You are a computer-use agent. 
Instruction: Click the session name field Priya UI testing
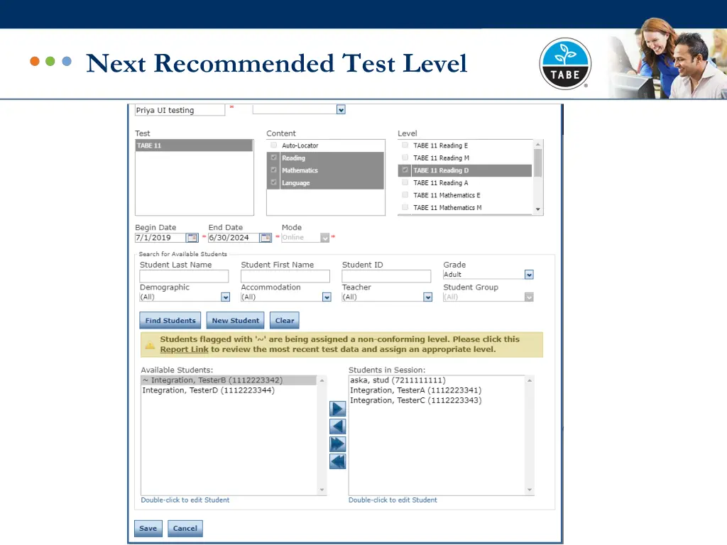(180, 110)
